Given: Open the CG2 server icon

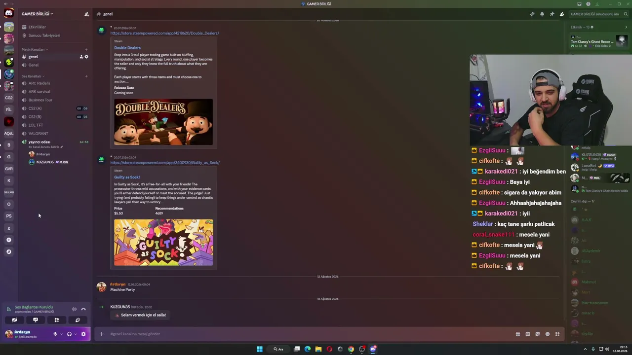Looking at the screenshot, I should coord(8,98).
